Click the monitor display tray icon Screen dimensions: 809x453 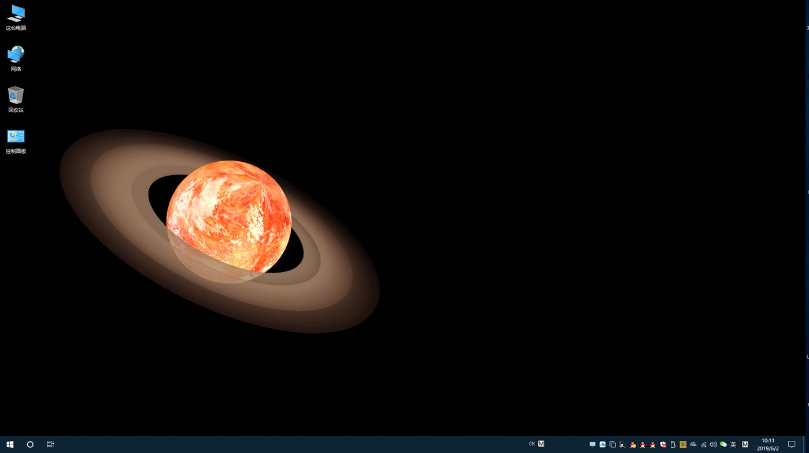pos(592,444)
